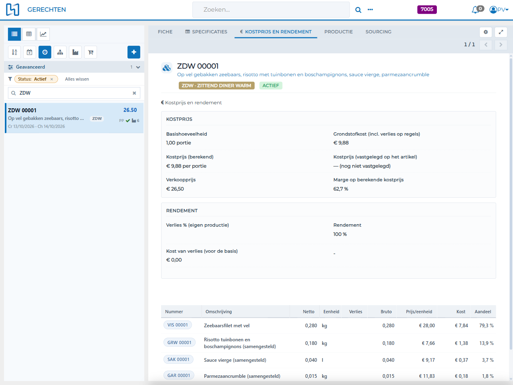
Task: Remove the Status: Actief filter chip
Action: point(52,79)
